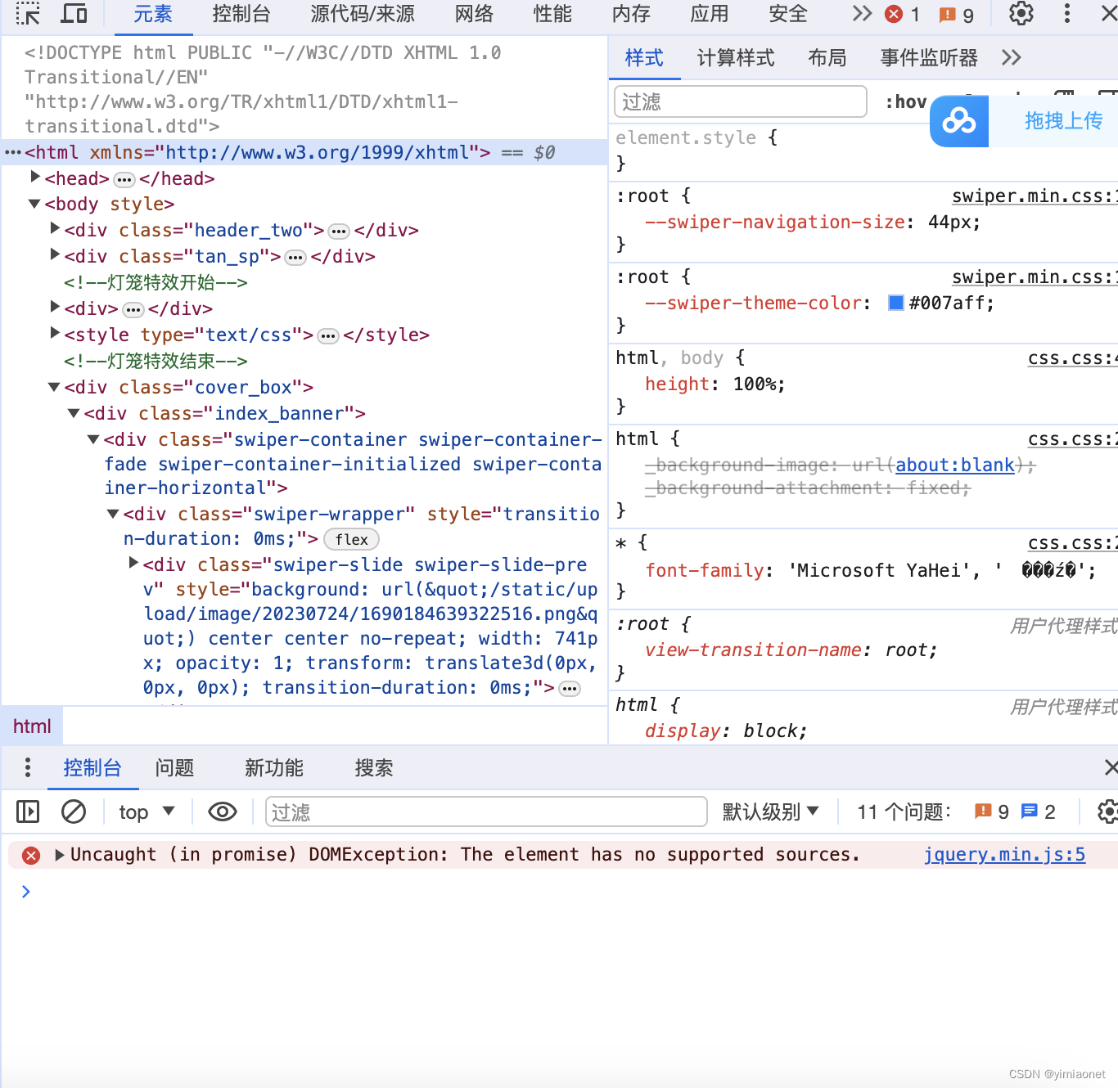This screenshot has height=1088, width=1118.
Task: Open the 计算样式 tab
Action: [x=735, y=57]
